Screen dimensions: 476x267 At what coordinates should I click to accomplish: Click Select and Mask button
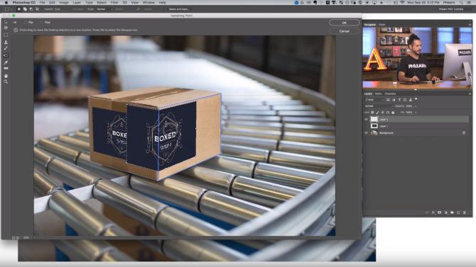179,9
